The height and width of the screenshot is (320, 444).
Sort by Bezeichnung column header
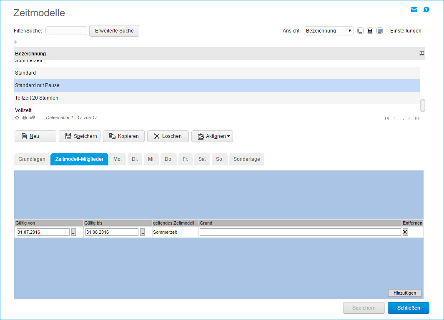click(x=30, y=53)
